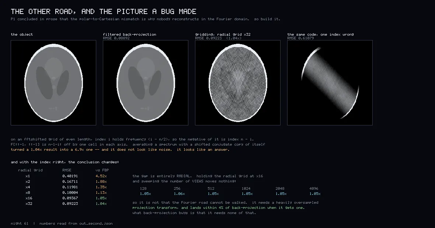435x228 pixels.
Task: Click the '256' views label
Action: (x=177, y=188)
